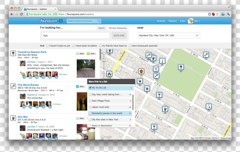Check the Wonderful places in the world list
240x152 pixels.
point(90,113)
